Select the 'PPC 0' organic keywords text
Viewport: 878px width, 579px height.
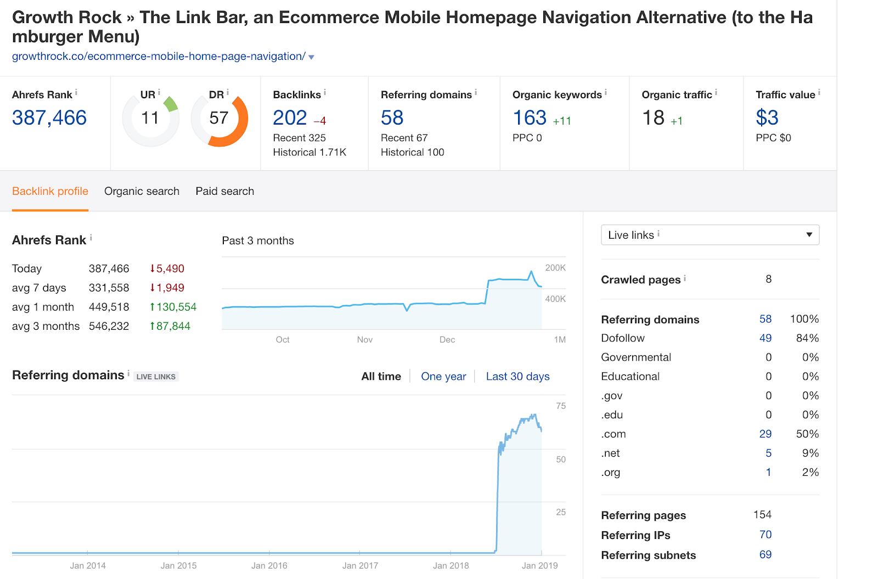[527, 138]
